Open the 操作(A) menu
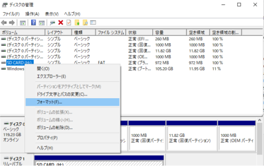 click(32, 14)
